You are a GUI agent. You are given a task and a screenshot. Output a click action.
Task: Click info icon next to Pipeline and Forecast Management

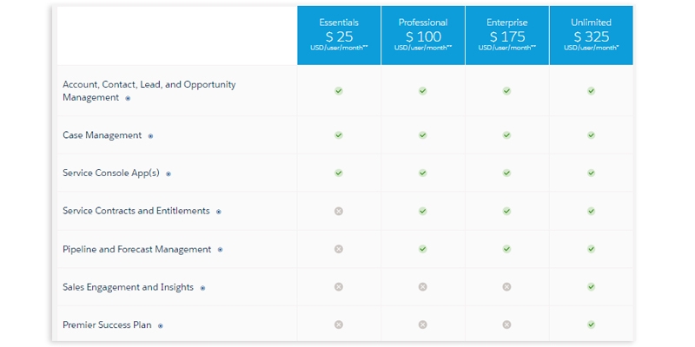click(220, 250)
